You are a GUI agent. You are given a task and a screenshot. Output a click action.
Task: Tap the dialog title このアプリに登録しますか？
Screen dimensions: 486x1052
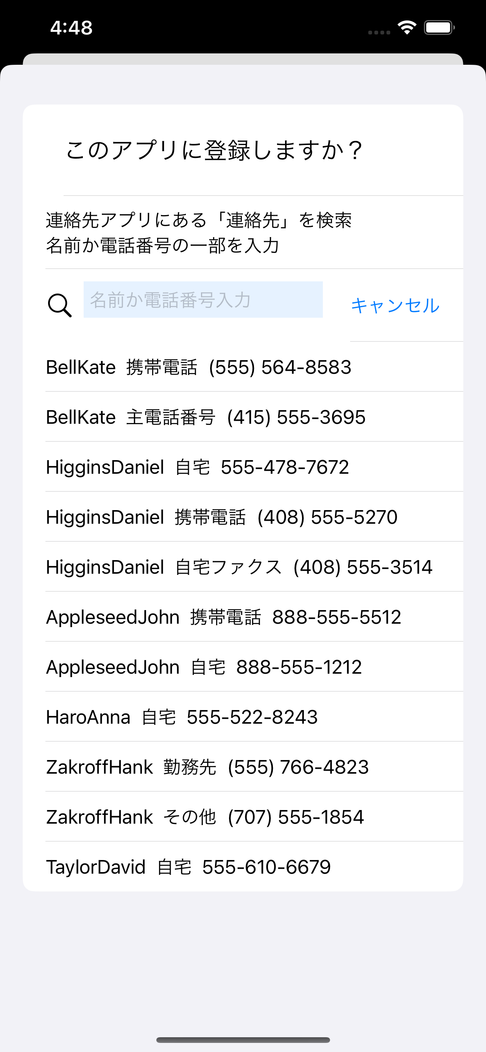point(215,150)
